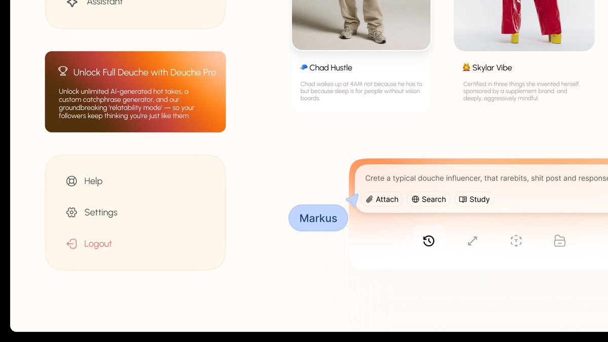Select the focus frame capture icon

pyautogui.click(x=516, y=241)
